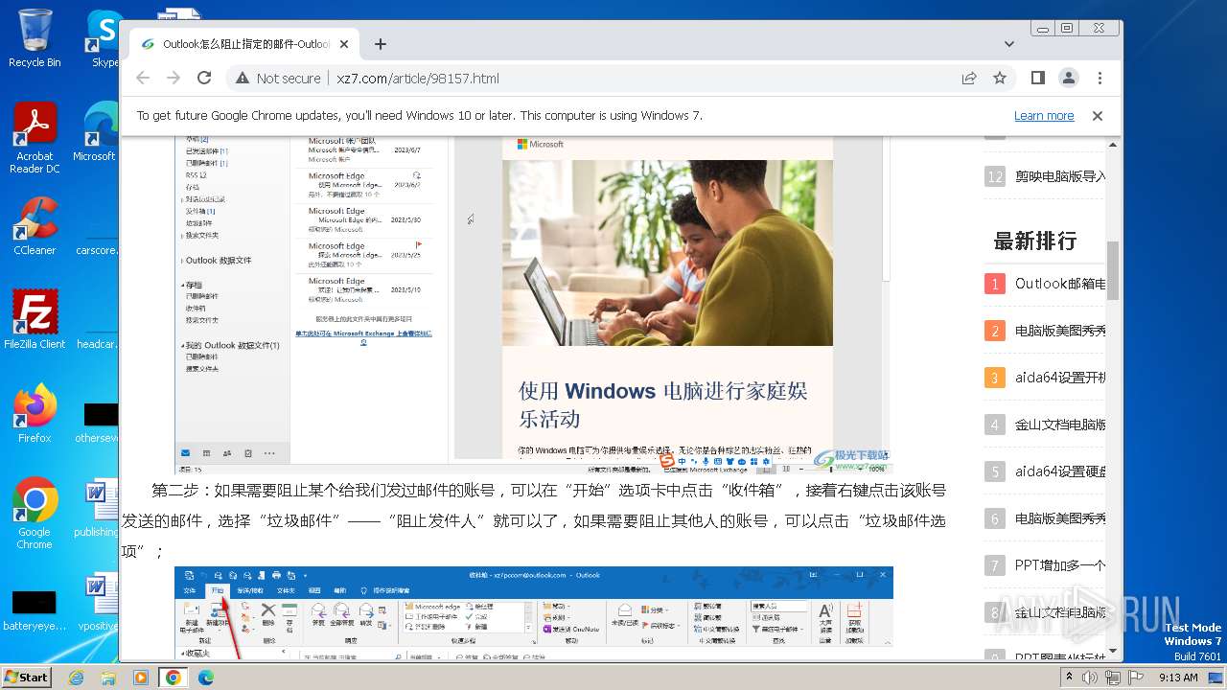The height and width of the screenshot is (690, 1227).
Task: Click the Outlook ribbon screenshot at the bottom
Action: (x=534, y=612)
